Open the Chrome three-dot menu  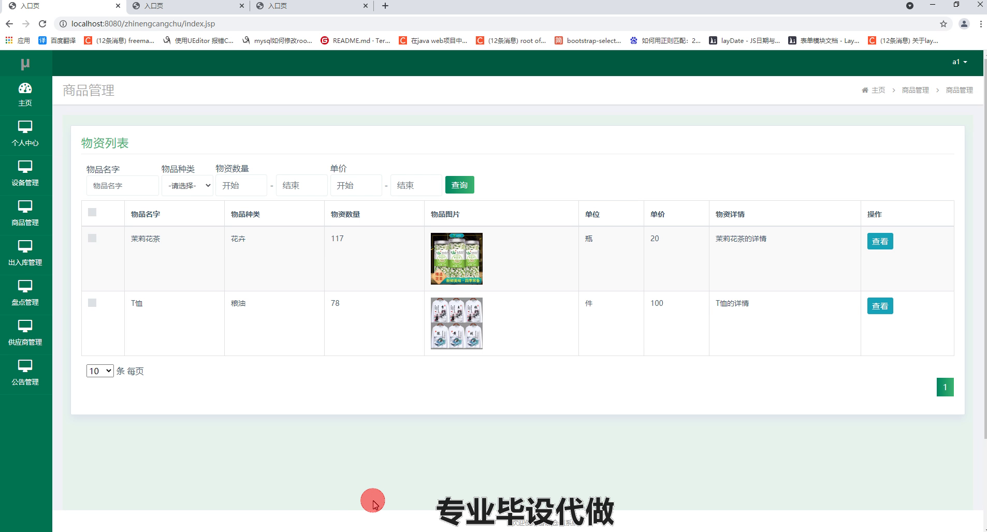(x=981, y=24)
